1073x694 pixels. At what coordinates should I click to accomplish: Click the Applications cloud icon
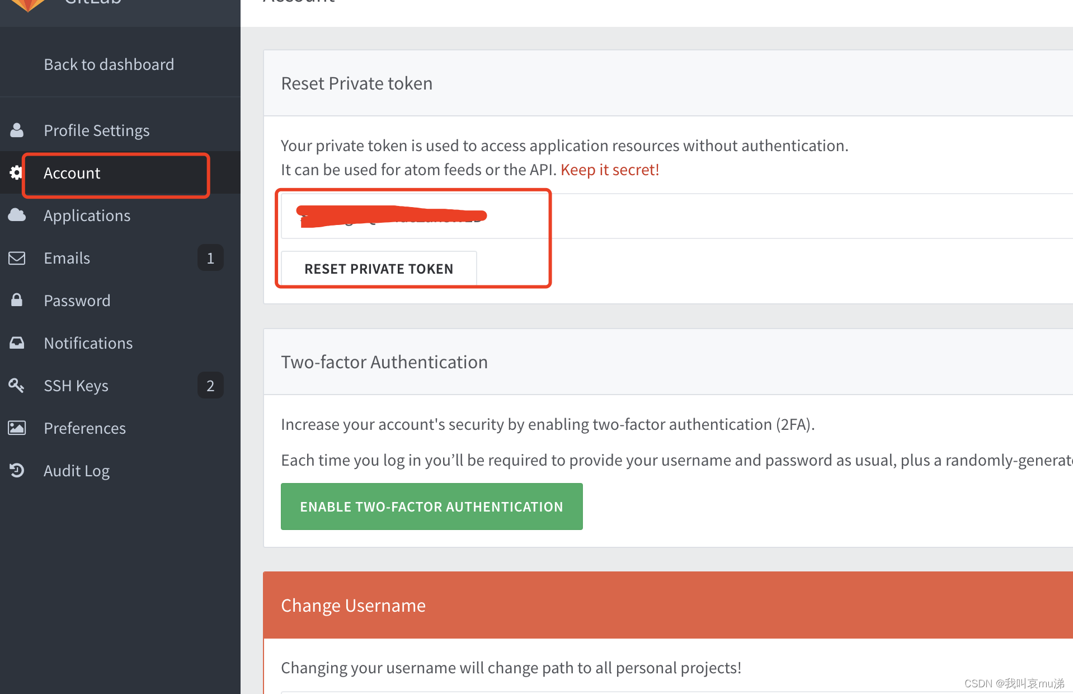coord(16,215)
